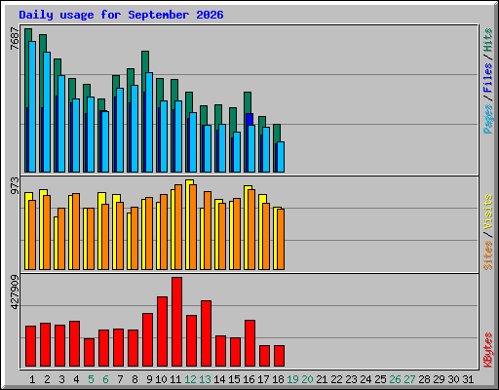Click day 23 on the x-axis
Screen dimensions: 499x390
351,379
